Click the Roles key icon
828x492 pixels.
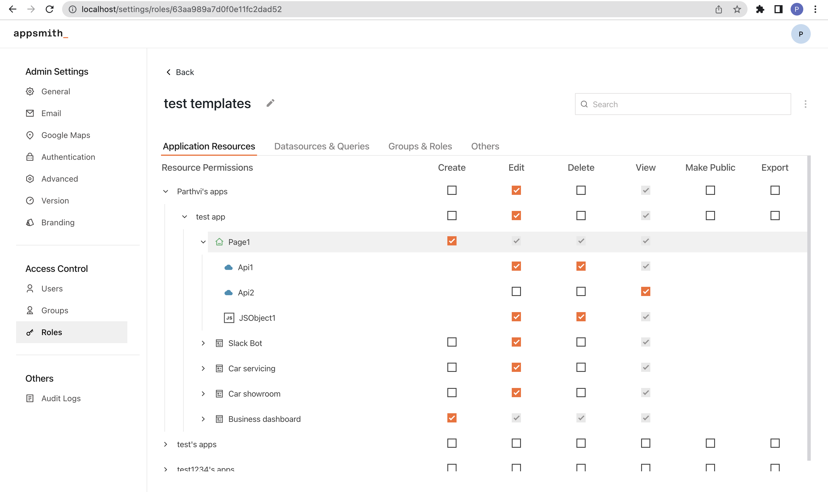click(30, 332)
